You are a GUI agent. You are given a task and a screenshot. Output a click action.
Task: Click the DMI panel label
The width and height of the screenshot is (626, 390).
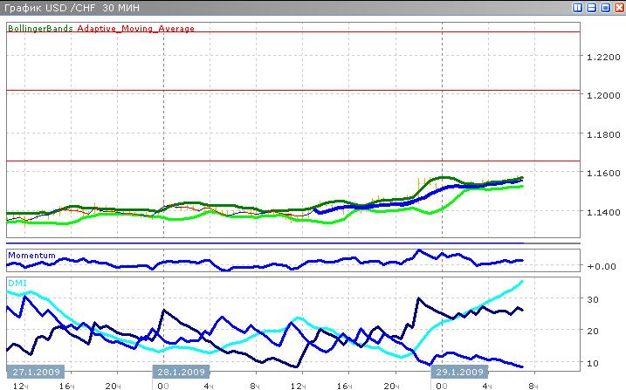click(17, 284)
